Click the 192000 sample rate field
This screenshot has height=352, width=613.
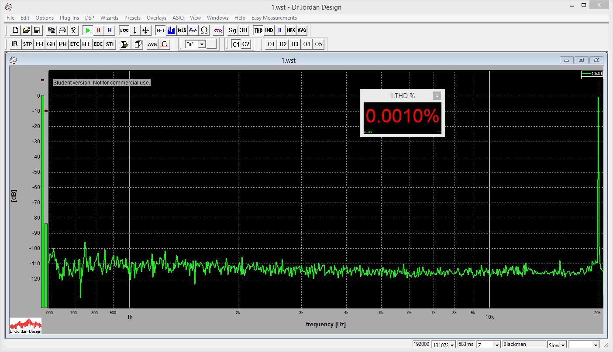pyautogui.click(x=421, y=344)
